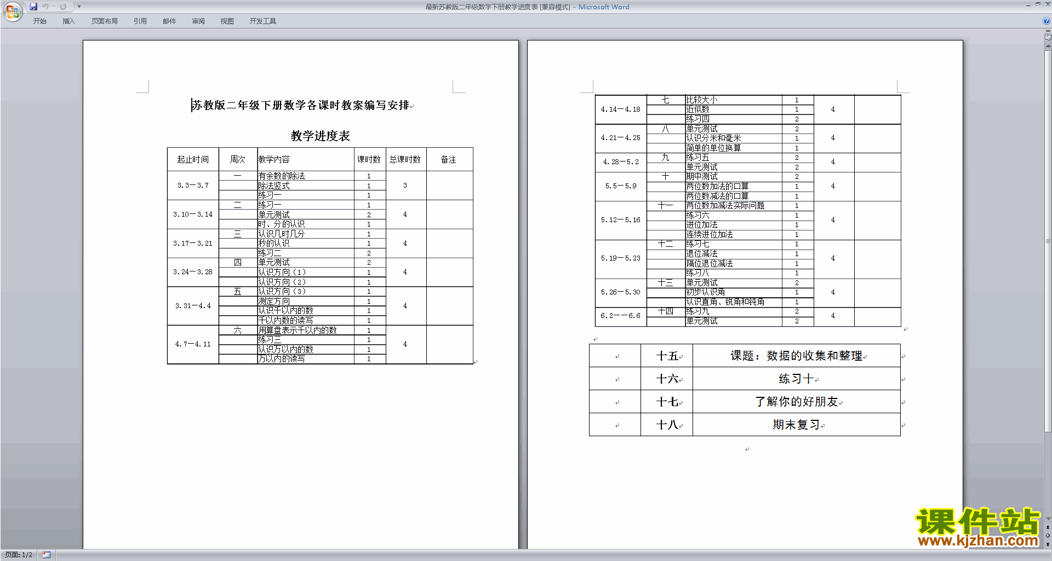Image resolution: width=1052 pixels, height=561 pixels.
Task: Click the date cell 3.3—3.7
Action: 193,186
